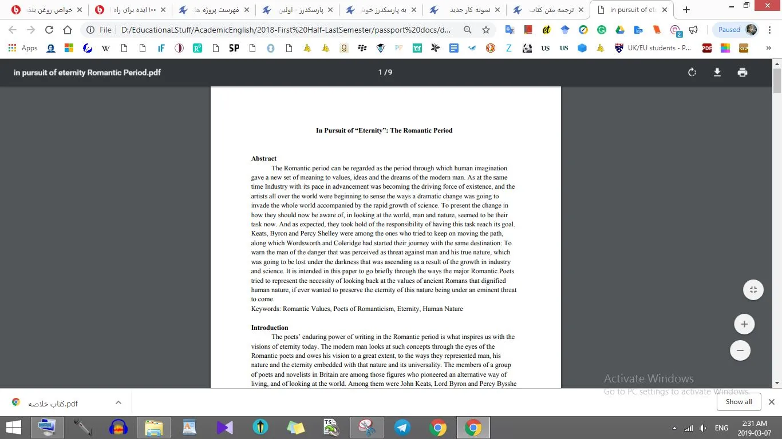Open the Wikipedia bookmark
This screenshot has width=782, height=439.
[x=106, y=49]
